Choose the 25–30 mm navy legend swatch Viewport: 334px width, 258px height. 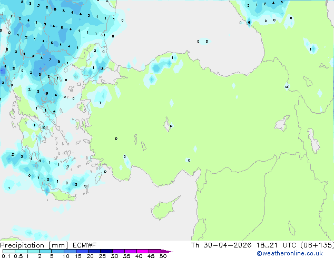pyautogui.click(x=106, y=251)
